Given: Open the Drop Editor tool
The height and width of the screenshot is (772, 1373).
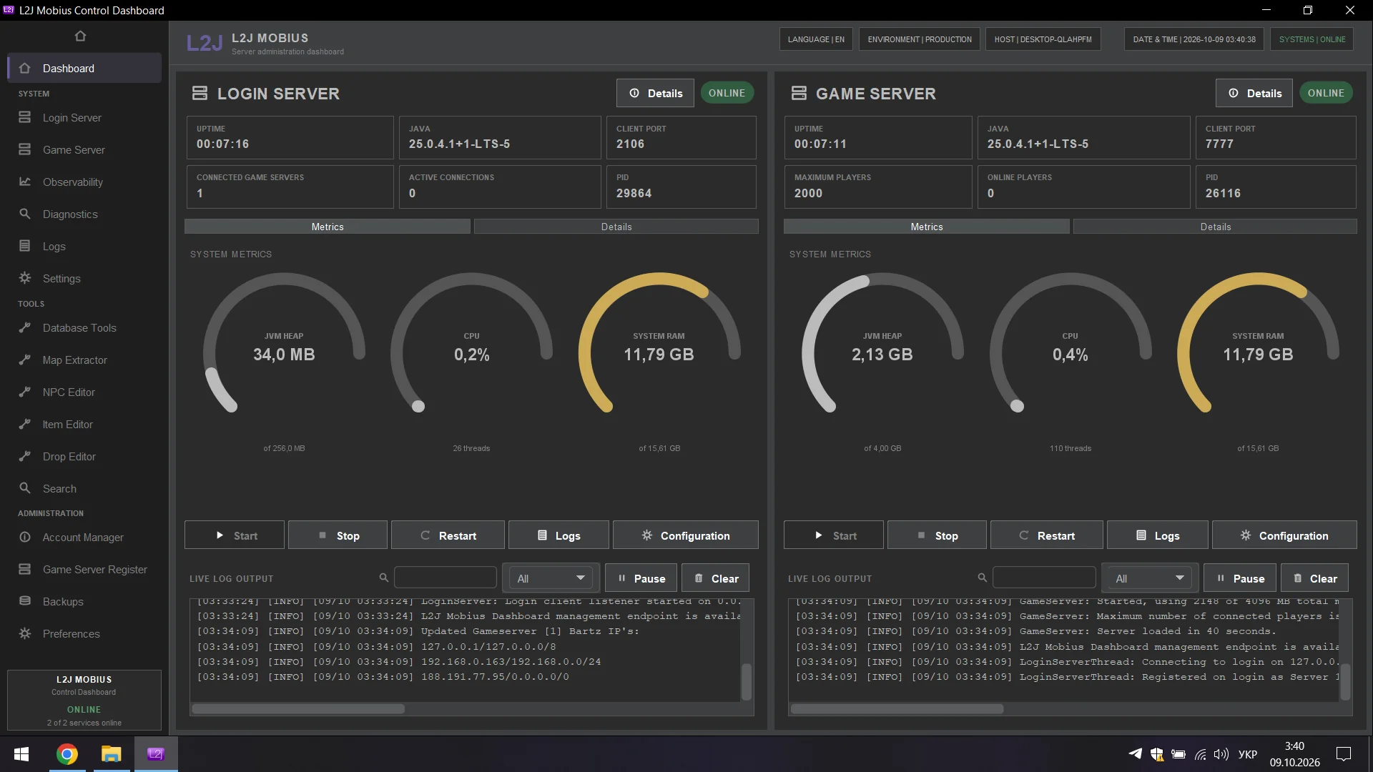Looking at the screenshot, I should tap(84, 457).
